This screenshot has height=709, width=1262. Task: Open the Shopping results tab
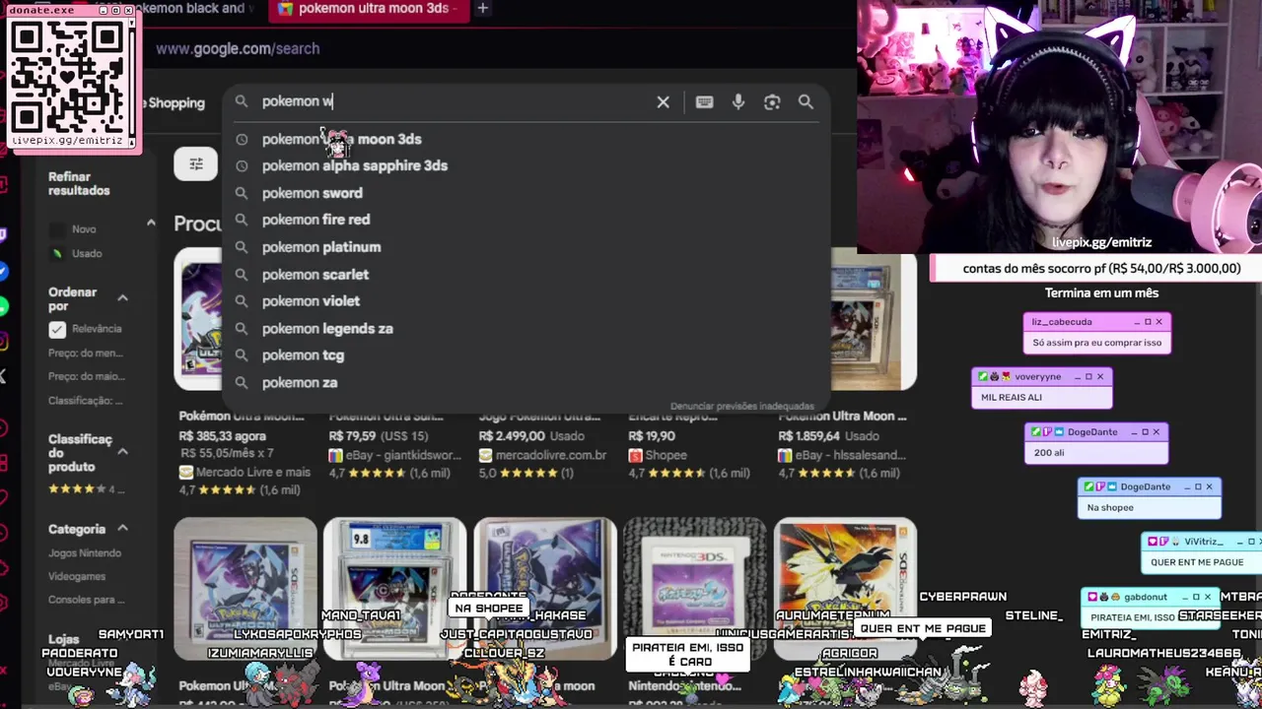(x=175, y=102)
